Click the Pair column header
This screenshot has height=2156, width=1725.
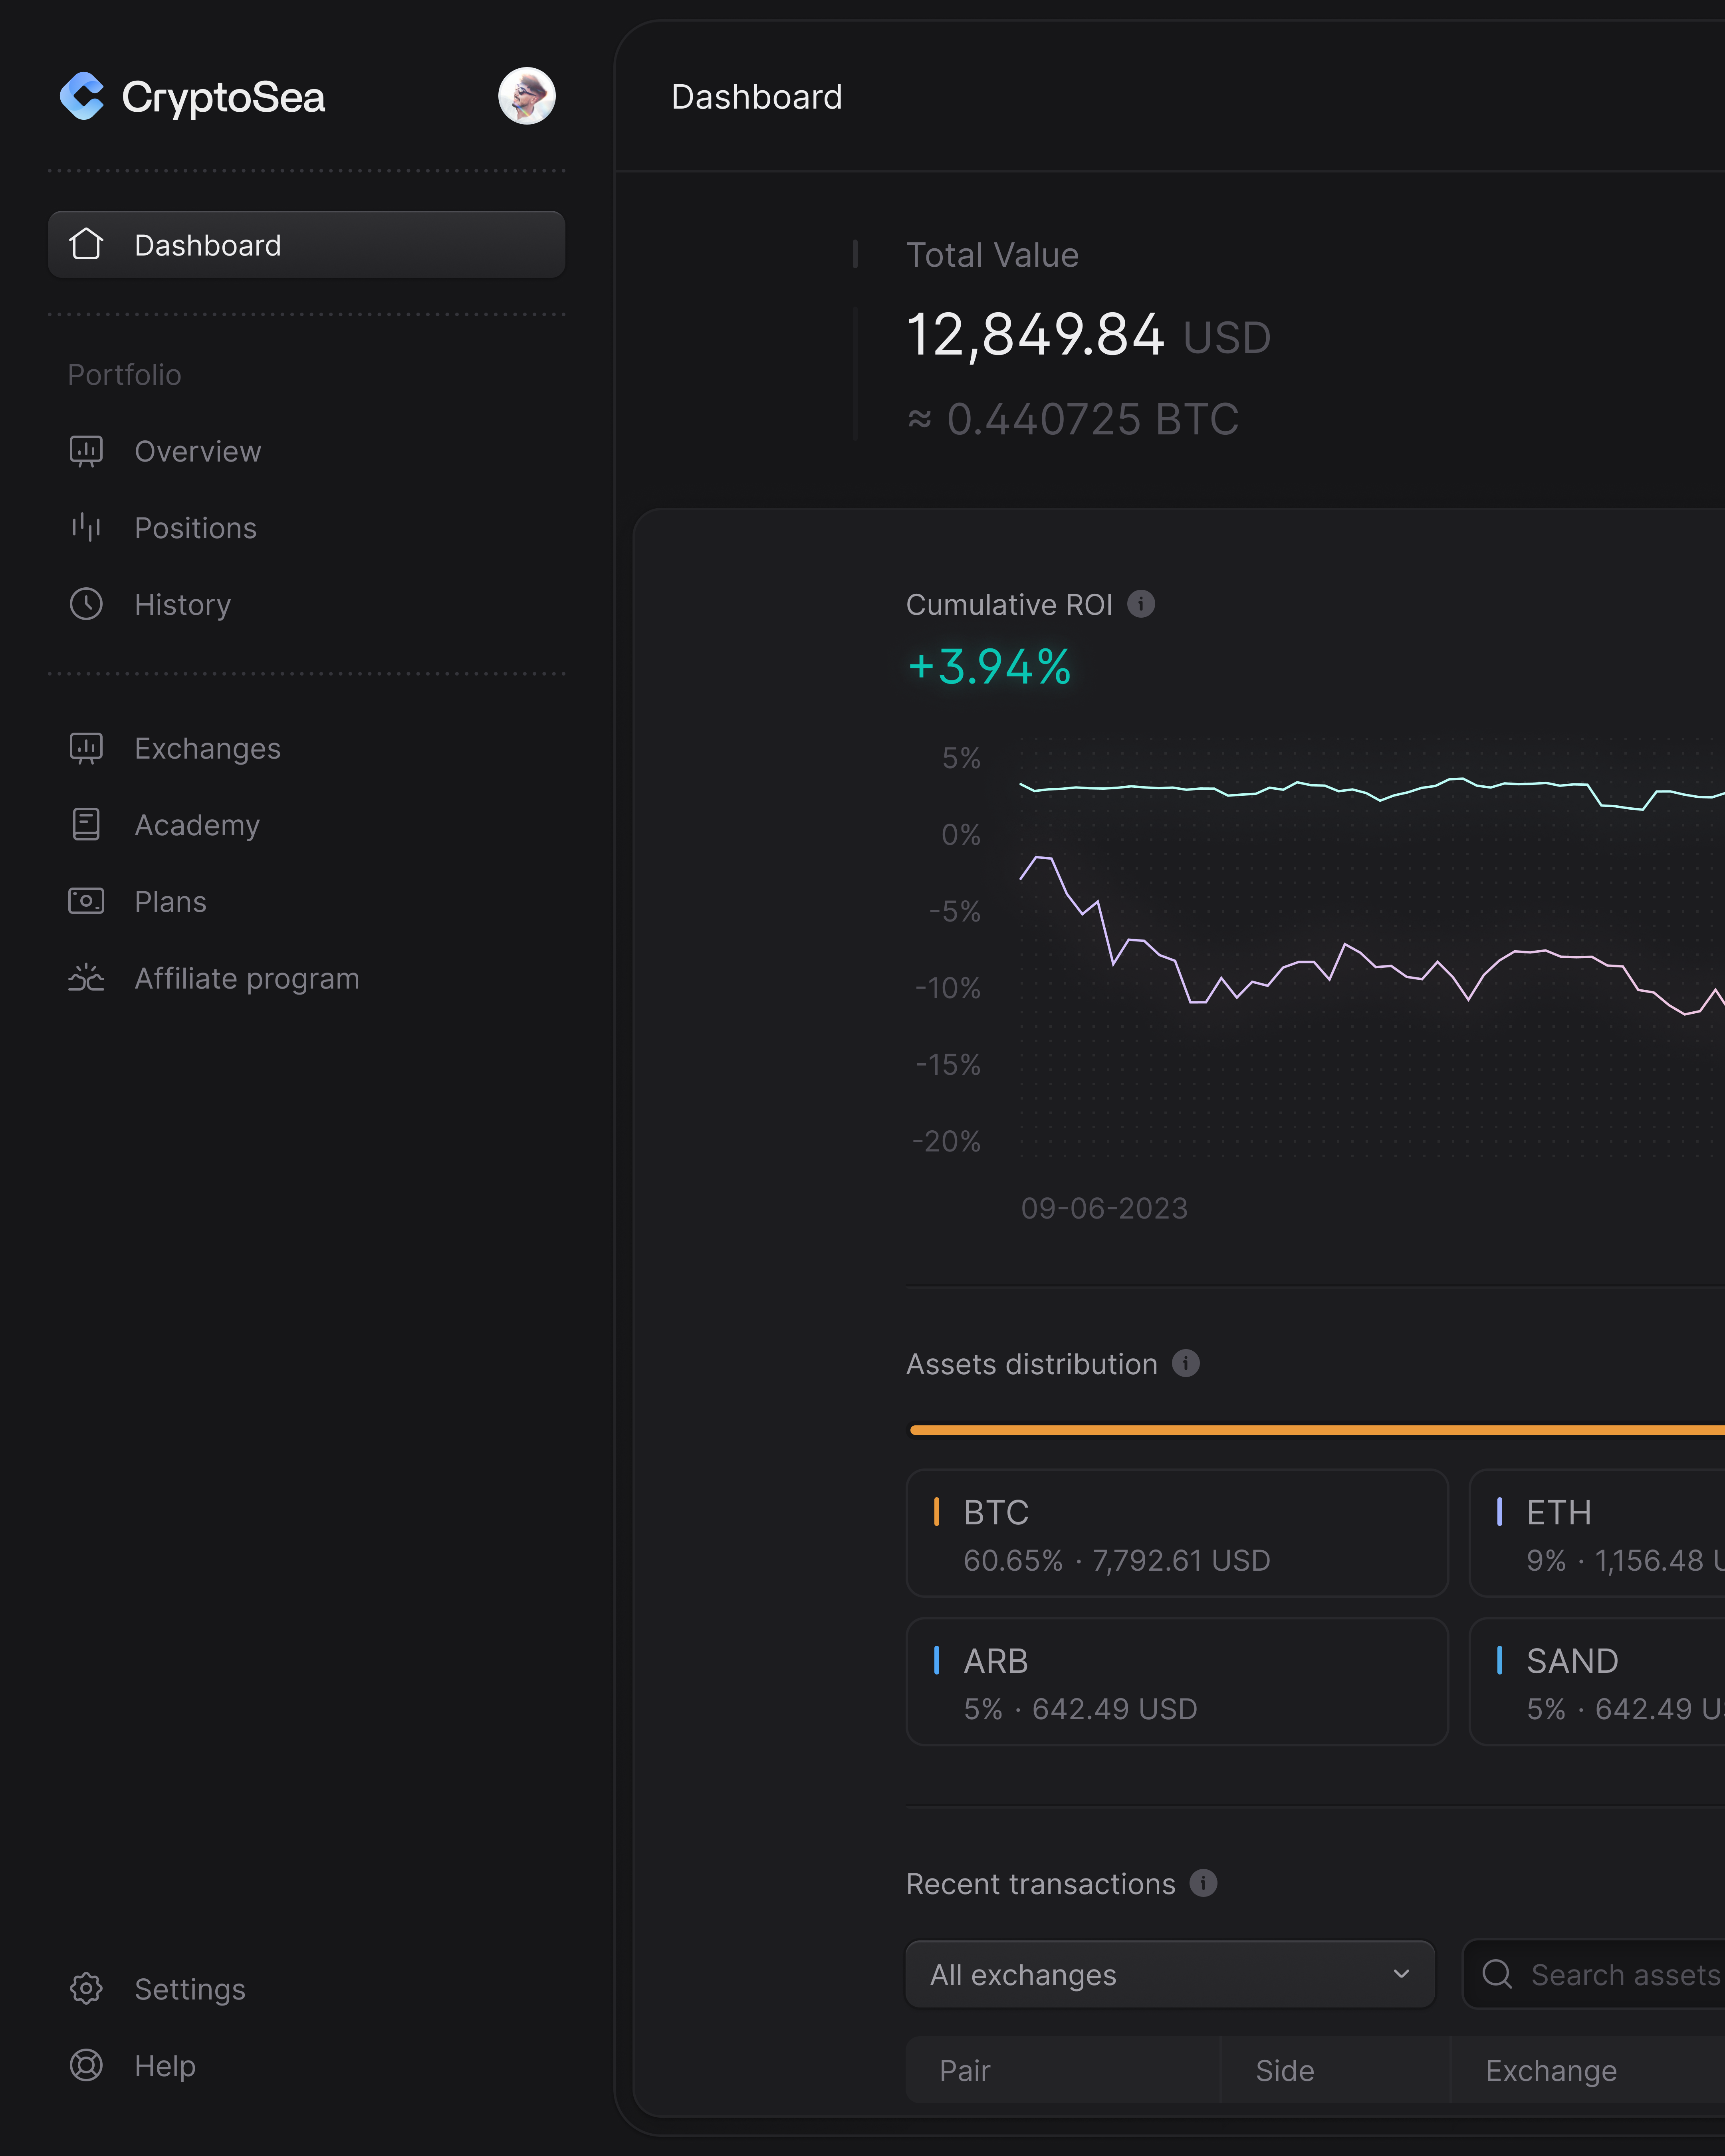click(965, 2070)
